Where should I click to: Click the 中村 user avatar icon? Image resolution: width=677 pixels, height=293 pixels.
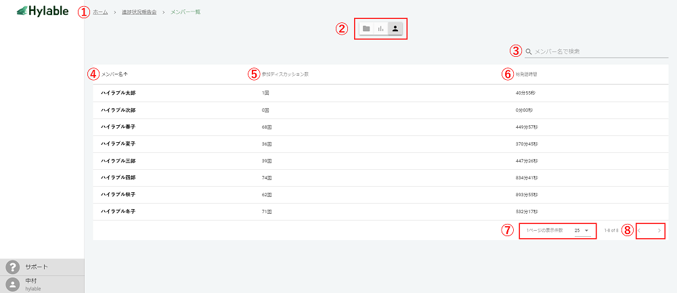tap(12, 284)
